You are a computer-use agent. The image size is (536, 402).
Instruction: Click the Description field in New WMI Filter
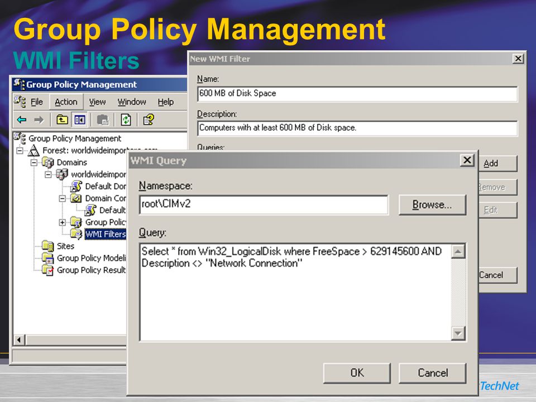tap(357, 128)
